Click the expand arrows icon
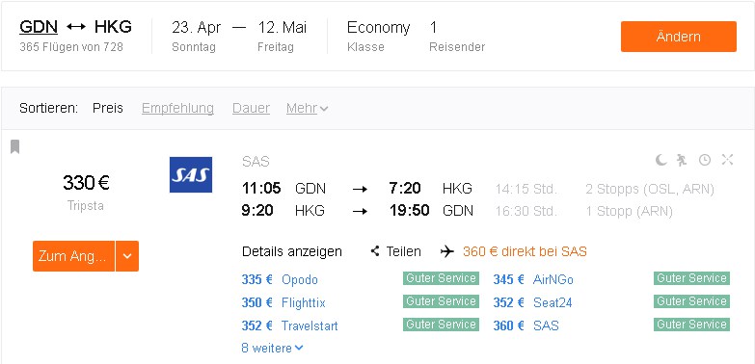 pyautogui.click(x=727, y=160)
